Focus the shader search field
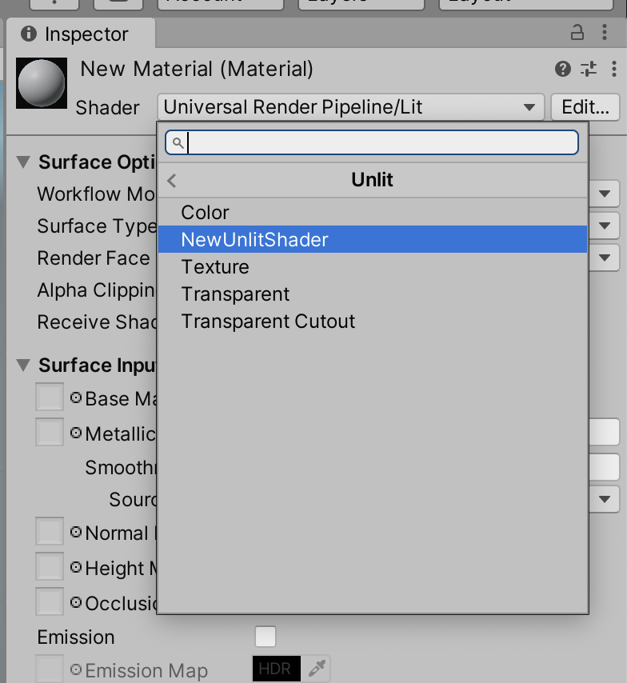The height and width of the screenshot is (683, 627). click(372, 142)
